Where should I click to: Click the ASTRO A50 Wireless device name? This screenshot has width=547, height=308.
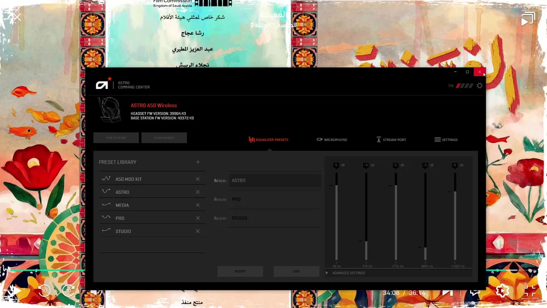[154, 105]
